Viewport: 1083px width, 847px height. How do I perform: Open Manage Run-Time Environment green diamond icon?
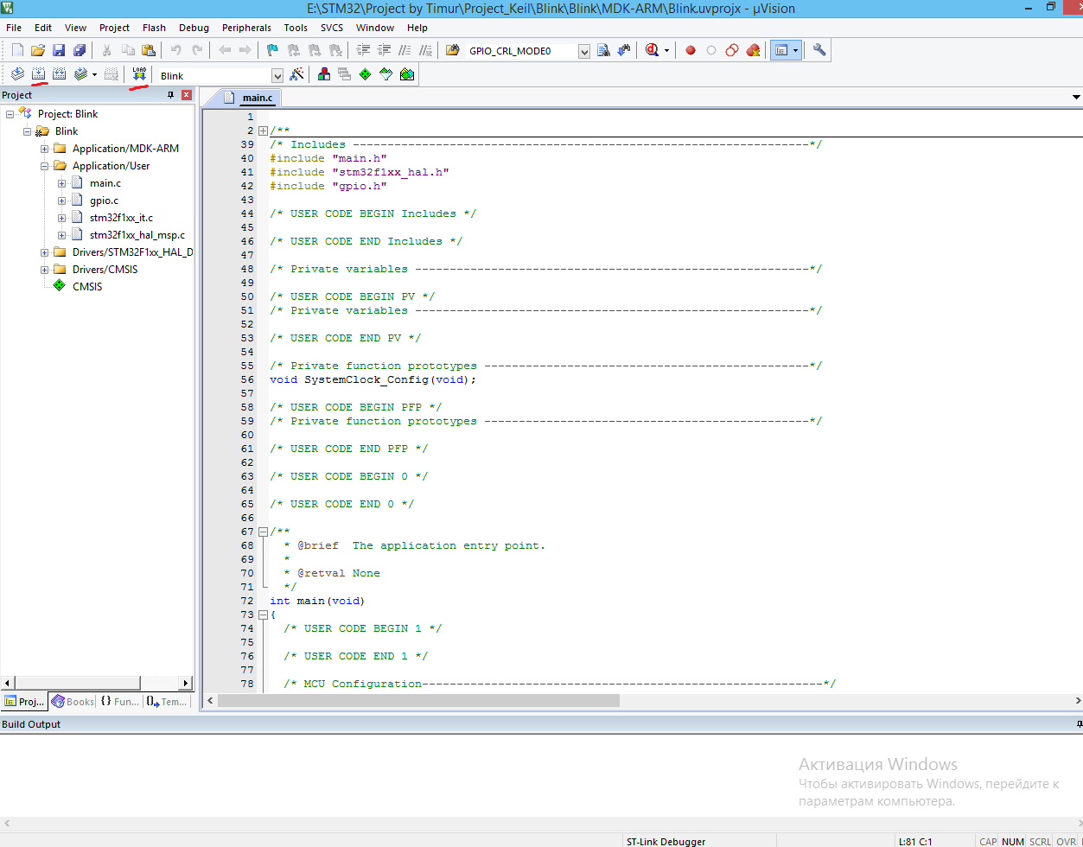365,74
